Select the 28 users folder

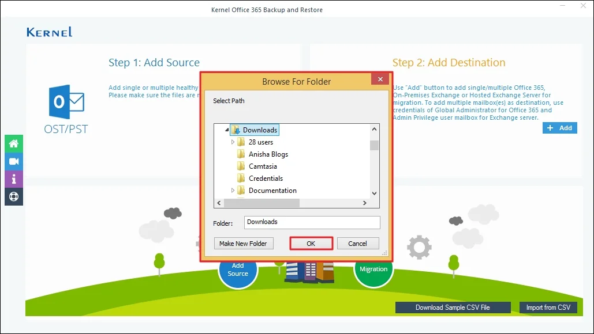261,142
